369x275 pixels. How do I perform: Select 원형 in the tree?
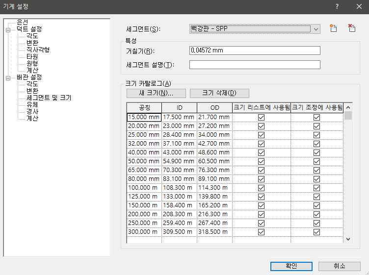click(32, 63)
